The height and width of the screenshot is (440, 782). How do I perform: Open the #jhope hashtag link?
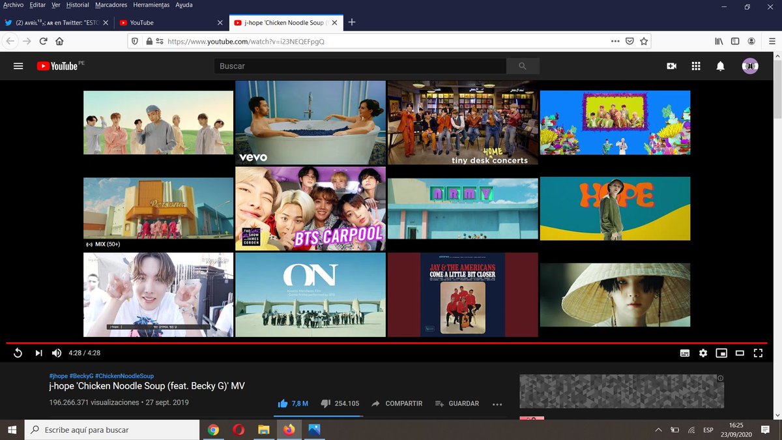pyautogui.click(x=58, y=376)
